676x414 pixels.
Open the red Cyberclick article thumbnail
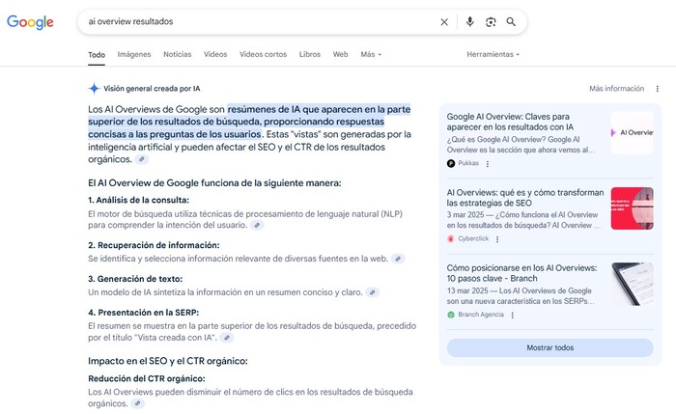tap(632, 208)
